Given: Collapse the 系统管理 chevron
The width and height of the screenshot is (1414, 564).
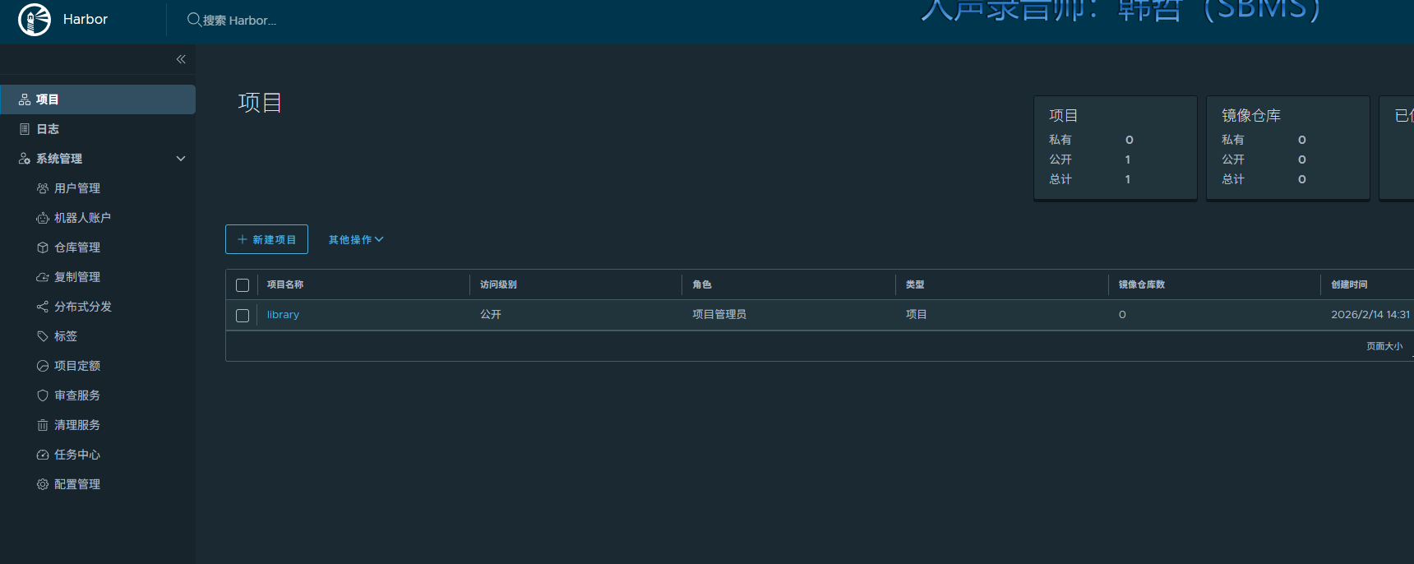Looking at the screenshot, I should point(181,159).
